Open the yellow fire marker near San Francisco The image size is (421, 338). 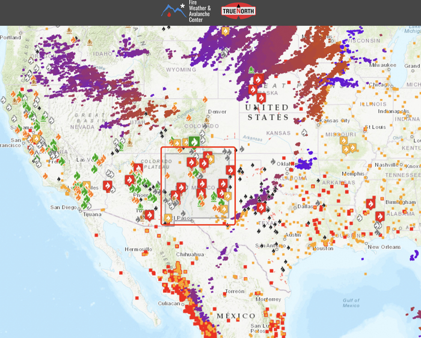pyautogui.click(x=35, y=139)
